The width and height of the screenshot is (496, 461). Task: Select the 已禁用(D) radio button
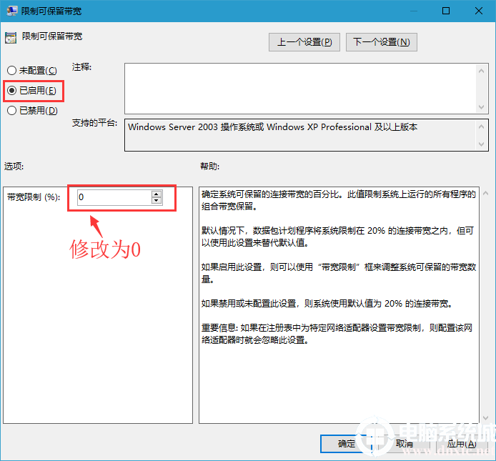(x=32, y=110)
